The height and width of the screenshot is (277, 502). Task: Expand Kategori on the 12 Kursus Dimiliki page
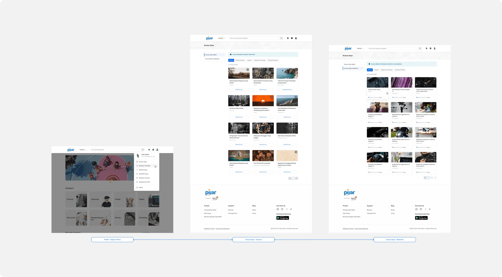pos(222,38)
